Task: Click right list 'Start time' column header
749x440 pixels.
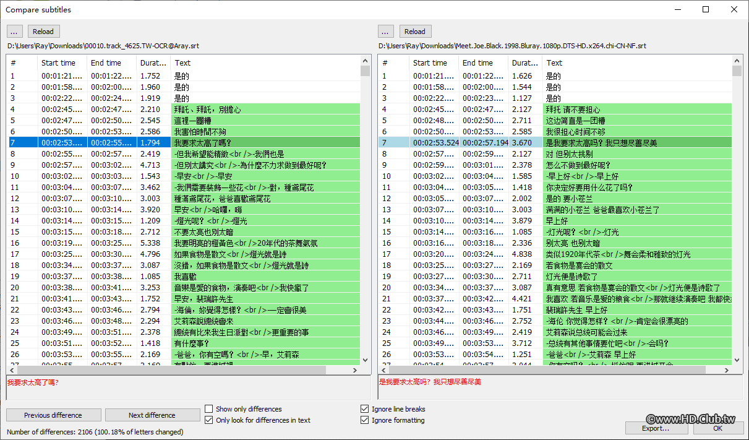Action: 434,63
